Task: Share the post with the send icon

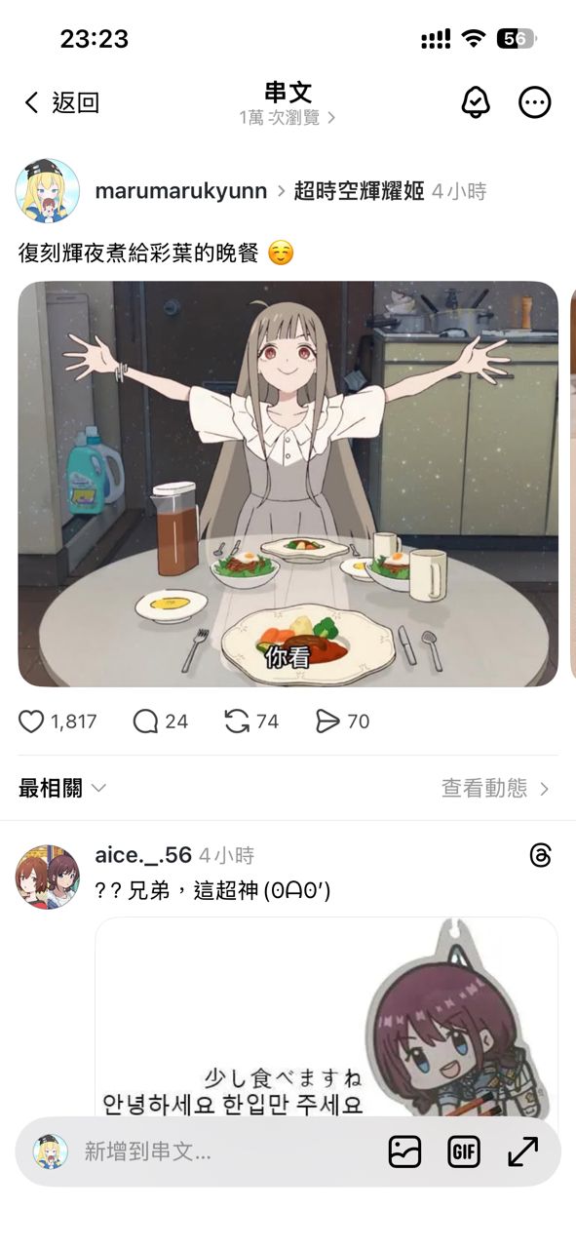Action: click(327, 721)
